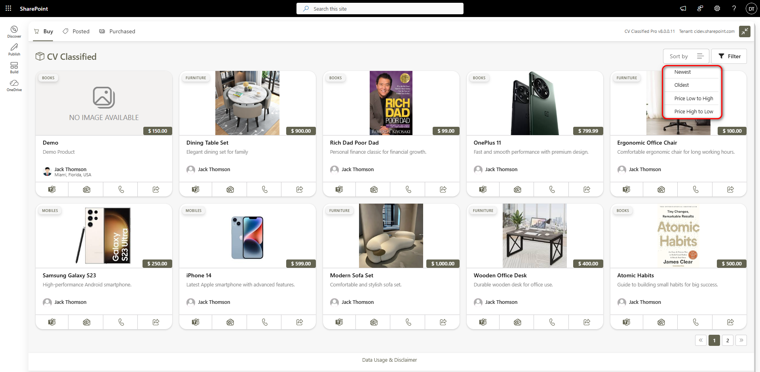
Task: Open the Filter button
Action: point(729,56)
